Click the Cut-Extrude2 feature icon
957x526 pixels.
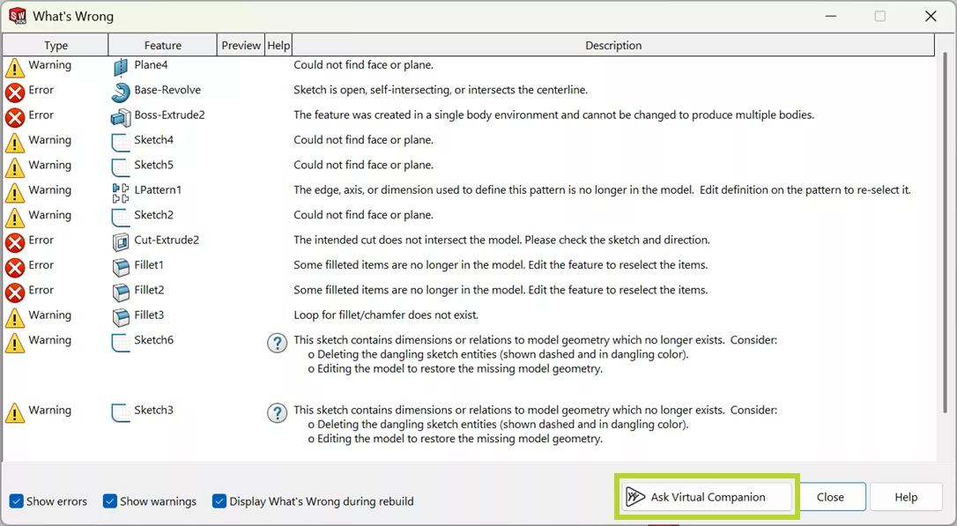(120, 240)
